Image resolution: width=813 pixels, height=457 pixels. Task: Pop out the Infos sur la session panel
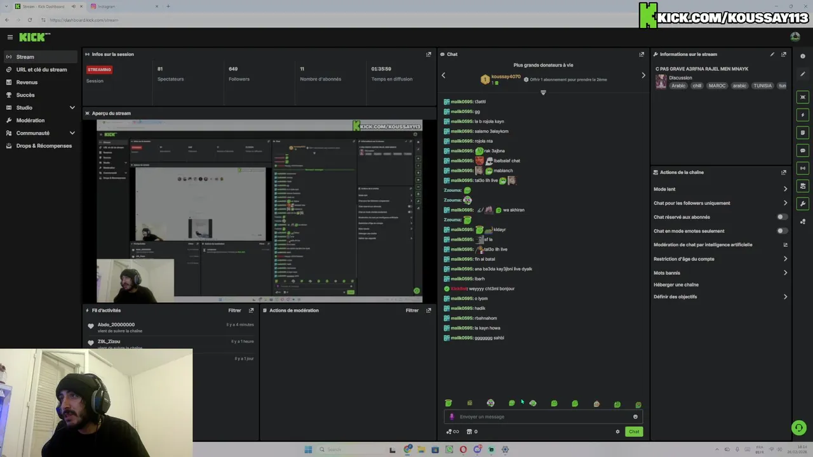tap(428, 54)
